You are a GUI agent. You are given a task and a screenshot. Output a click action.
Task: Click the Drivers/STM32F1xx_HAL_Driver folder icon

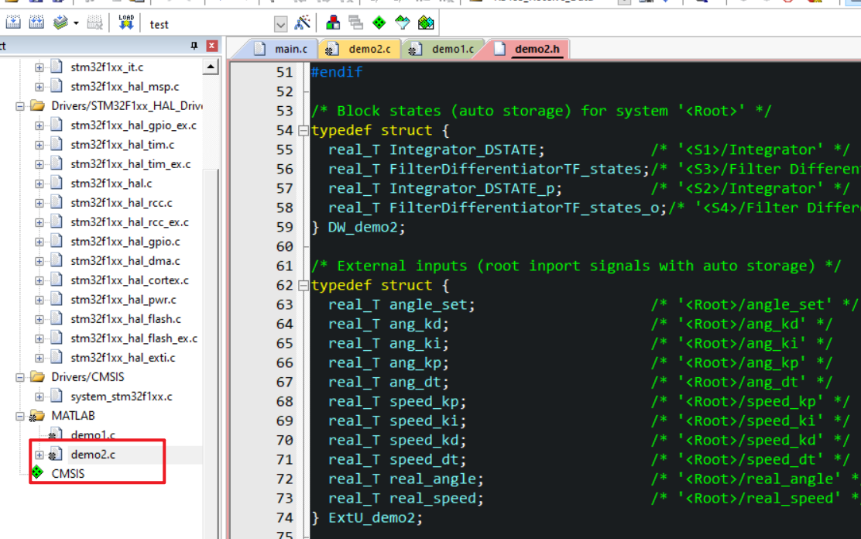tap(37, 105)
